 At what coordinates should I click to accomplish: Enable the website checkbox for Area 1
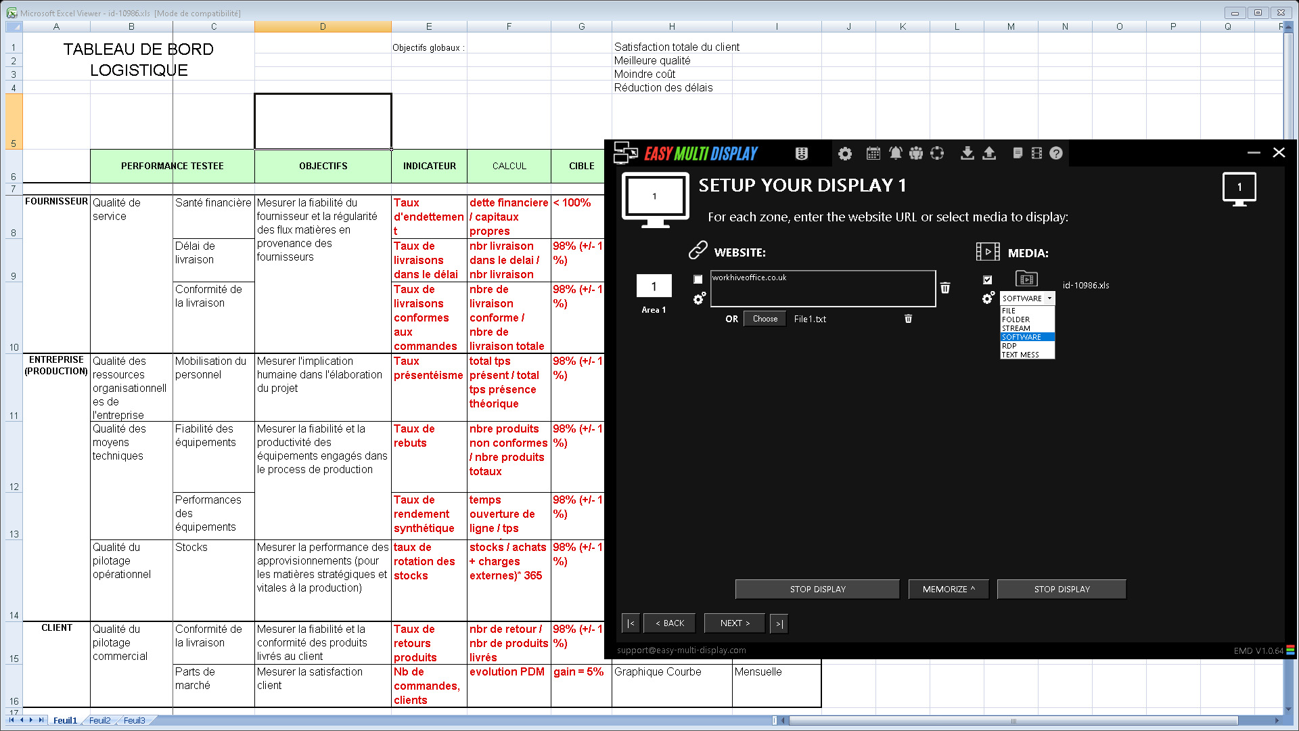pos(698,280)
